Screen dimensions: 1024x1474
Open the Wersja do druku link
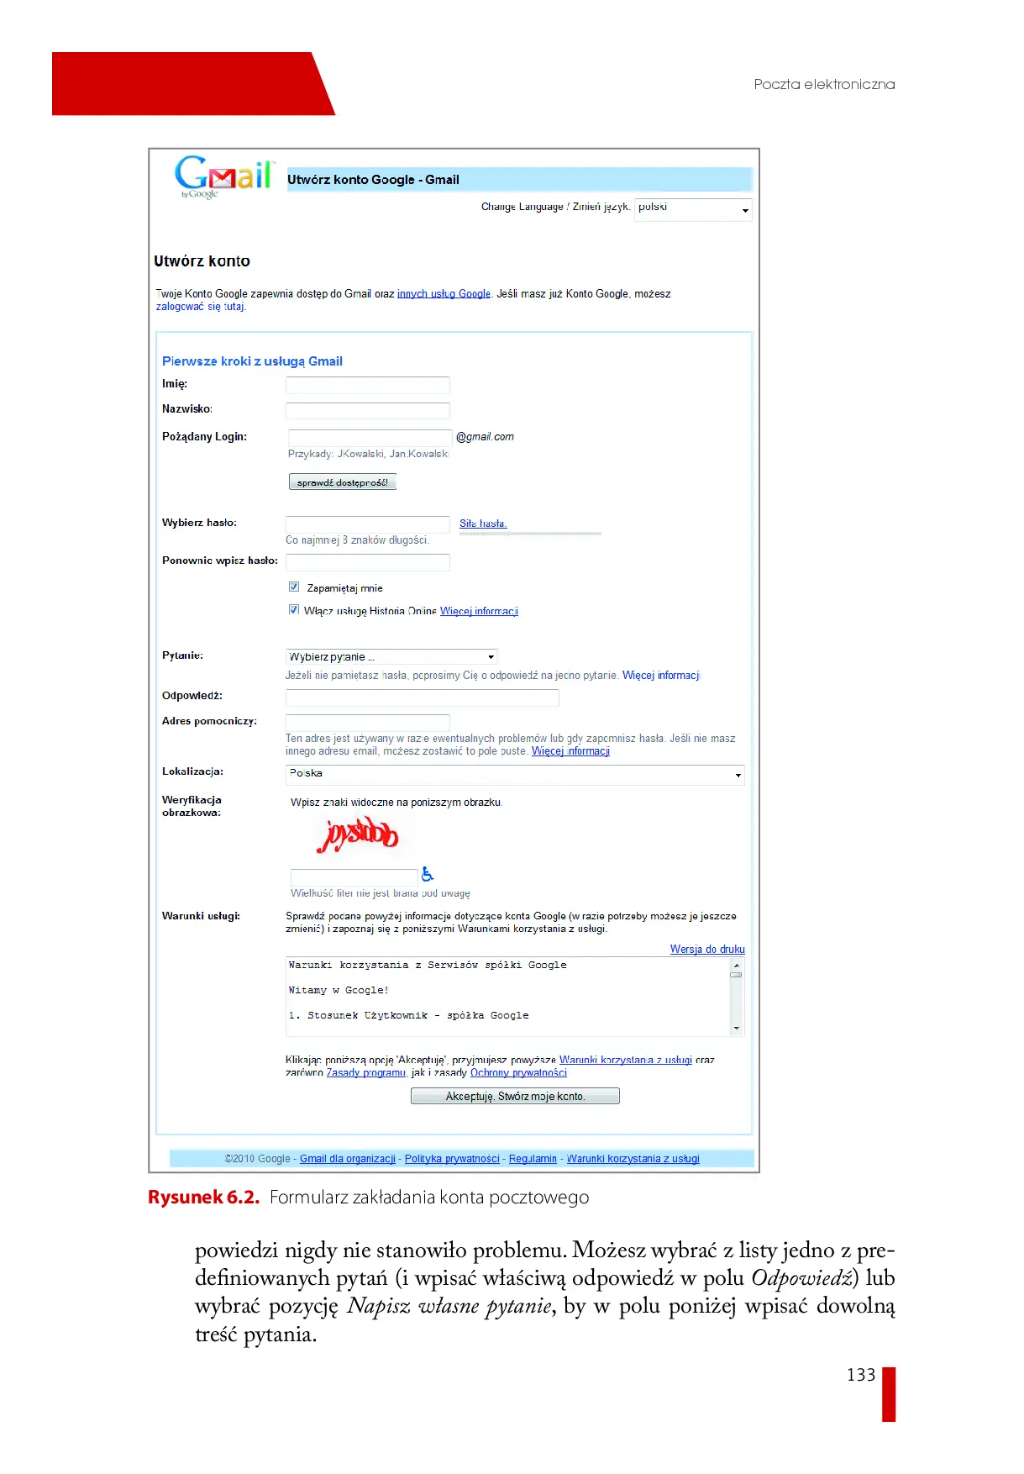point(707,949)
